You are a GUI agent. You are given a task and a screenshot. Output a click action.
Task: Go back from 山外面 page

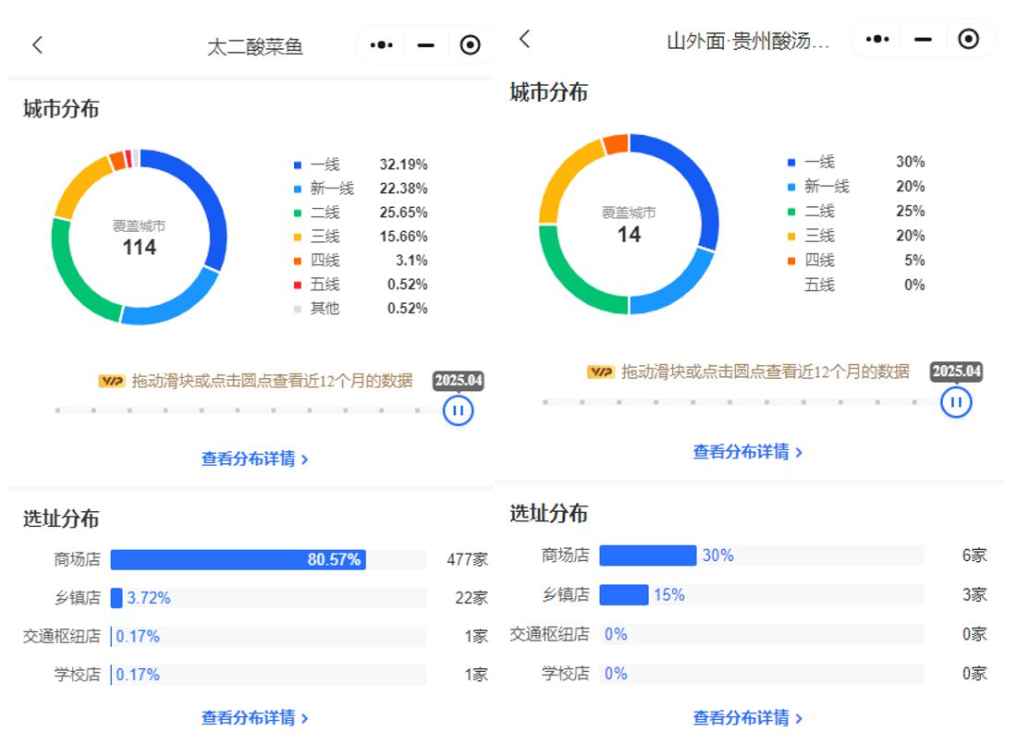(524, 39)
